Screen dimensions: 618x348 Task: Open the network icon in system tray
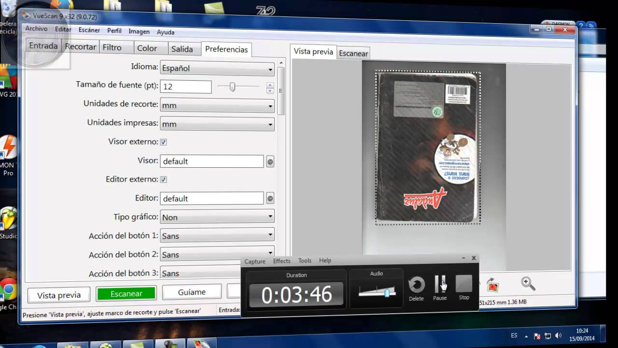click(548, 335)
